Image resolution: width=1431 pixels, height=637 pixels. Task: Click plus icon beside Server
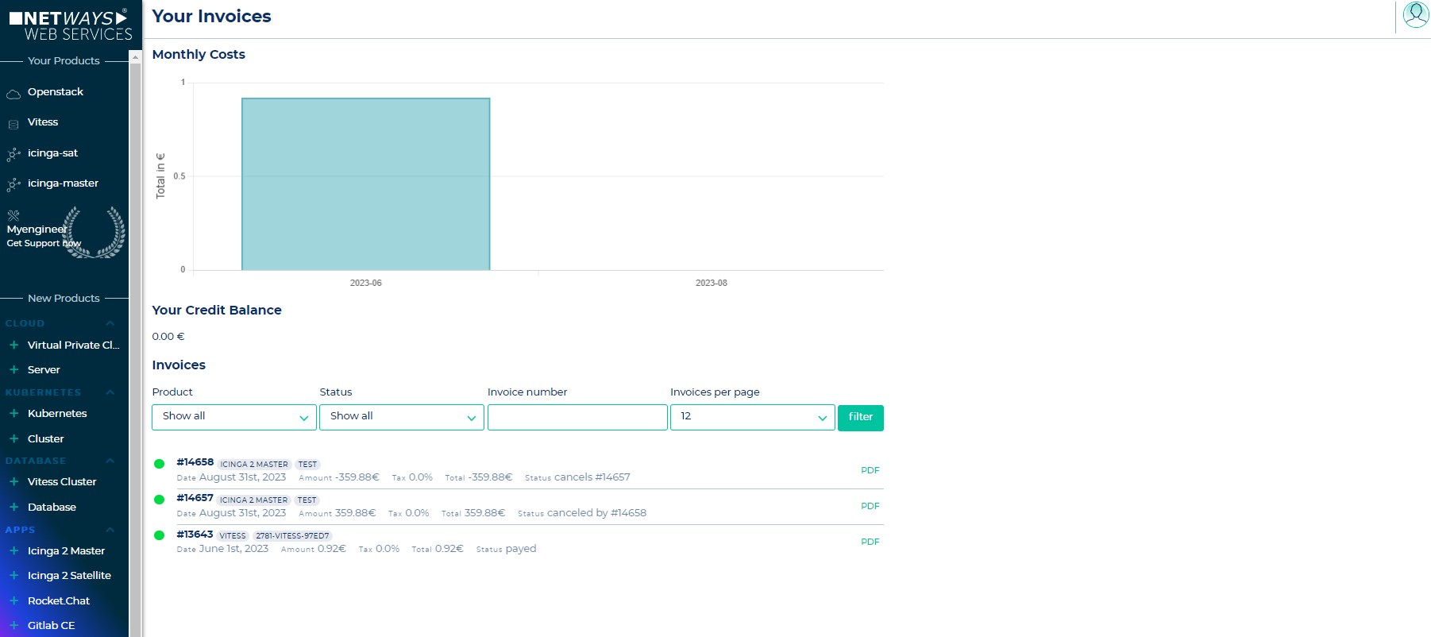click(x=13, y=369)
